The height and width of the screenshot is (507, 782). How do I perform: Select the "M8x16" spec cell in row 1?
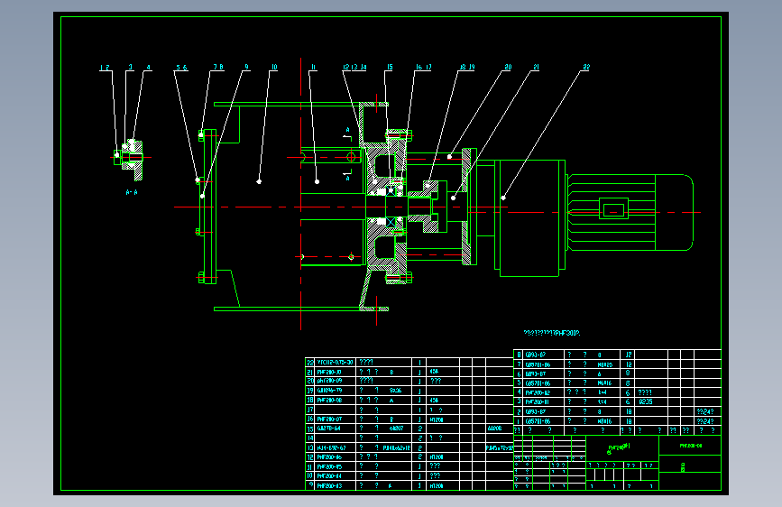click(604, 421)
